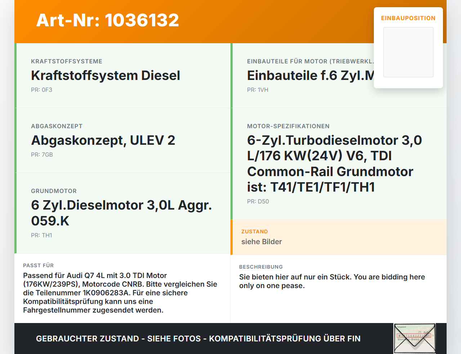Image resolution: width=461 pixels, height=354 pixels.
Task: Click the PR: TH1 code
Action: [42, 235]
